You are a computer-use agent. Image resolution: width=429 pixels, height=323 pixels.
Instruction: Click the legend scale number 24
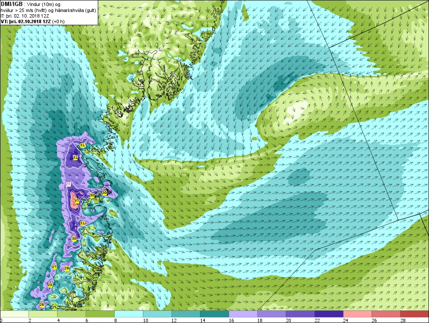345,320
